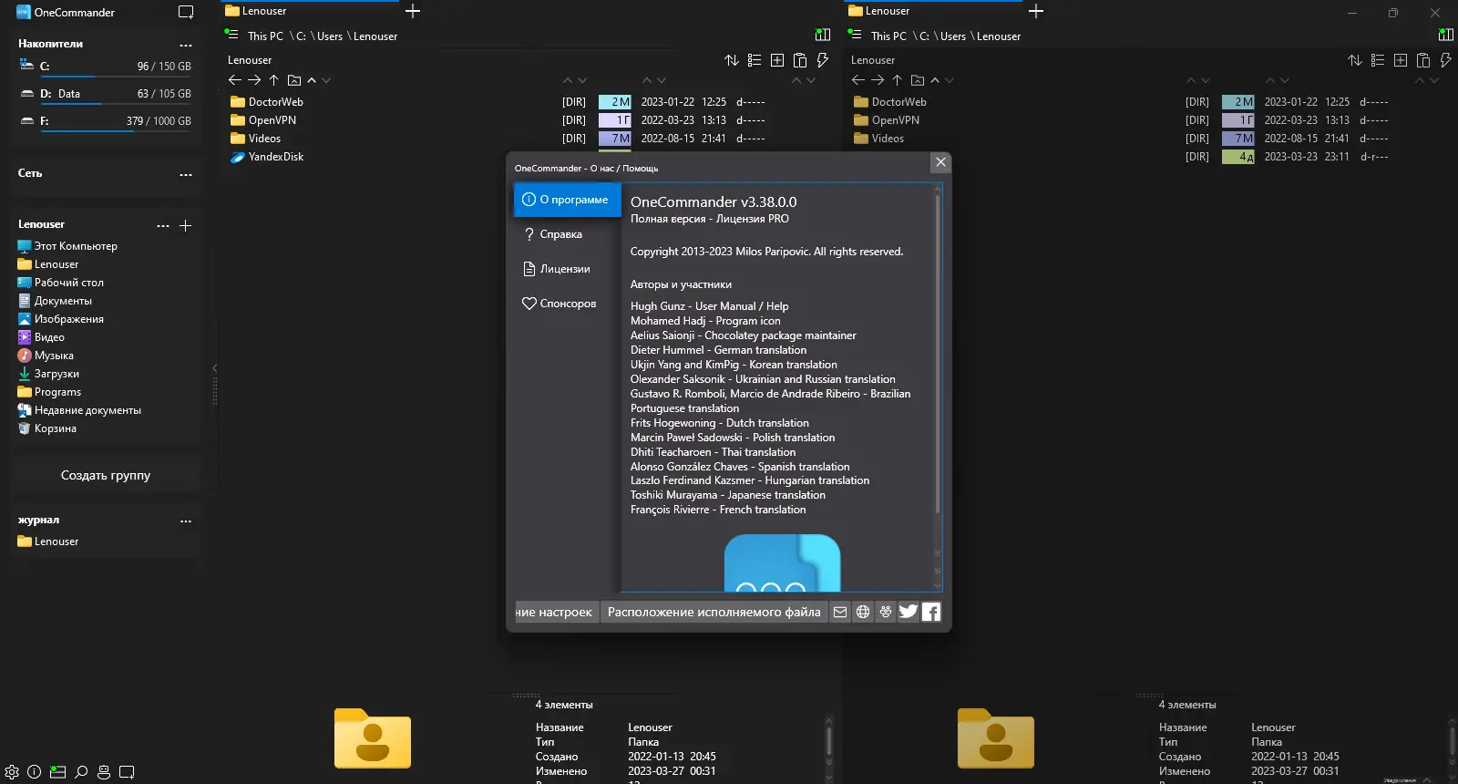Screen dimensions: 1458x784
Task: Toggle the left pane tree menu beside This PC
Action: point(231,35)
